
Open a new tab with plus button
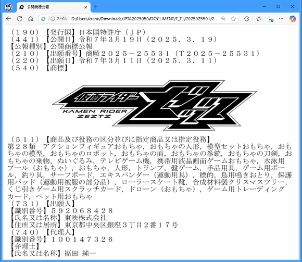pyautogui.click(x=96, y=7)
